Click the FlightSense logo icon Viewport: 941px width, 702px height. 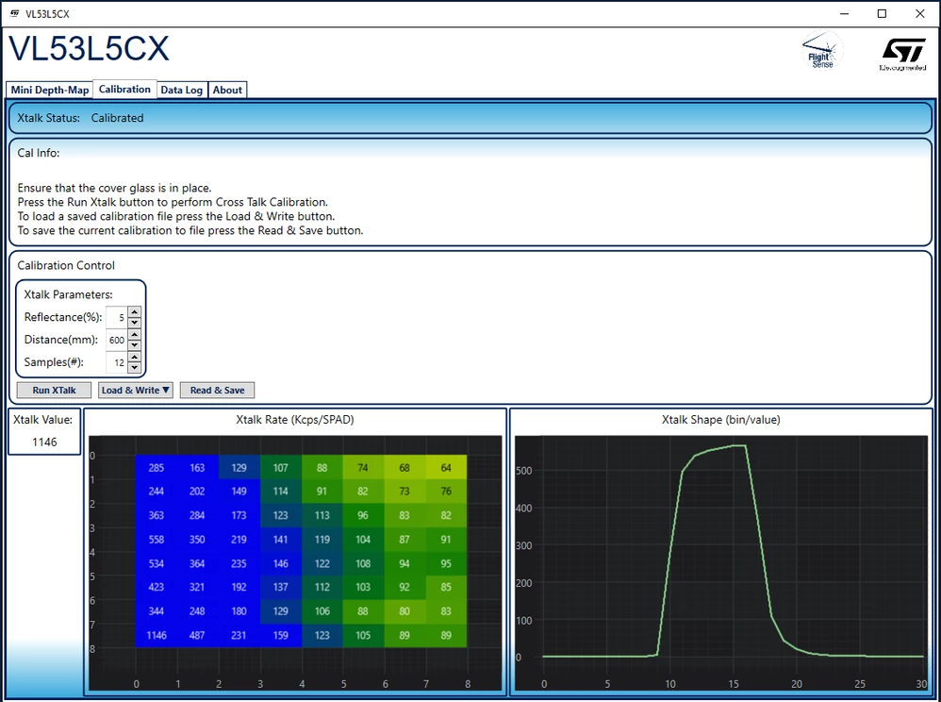(821, 51)
